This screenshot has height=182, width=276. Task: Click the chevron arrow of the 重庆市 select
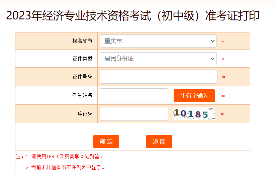(x=213, y=41)
